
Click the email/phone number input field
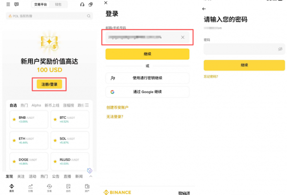tap(147, 37)
